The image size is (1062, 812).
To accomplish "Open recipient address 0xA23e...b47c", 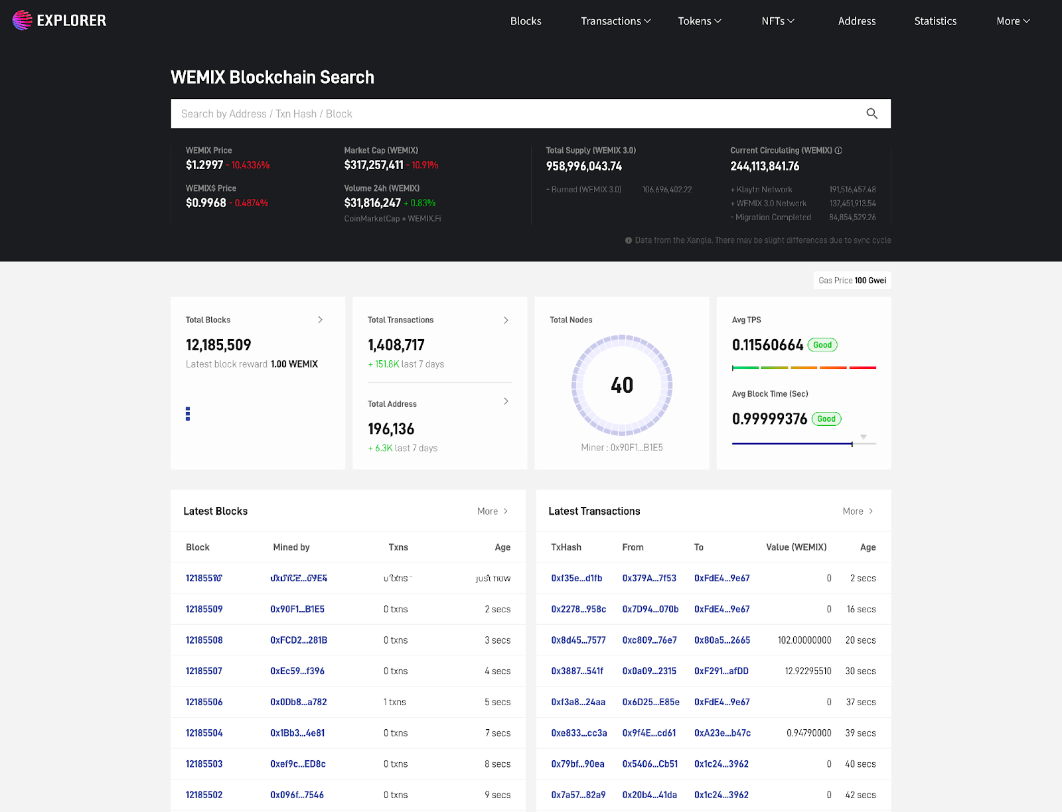I will click(x=723, y=733).
